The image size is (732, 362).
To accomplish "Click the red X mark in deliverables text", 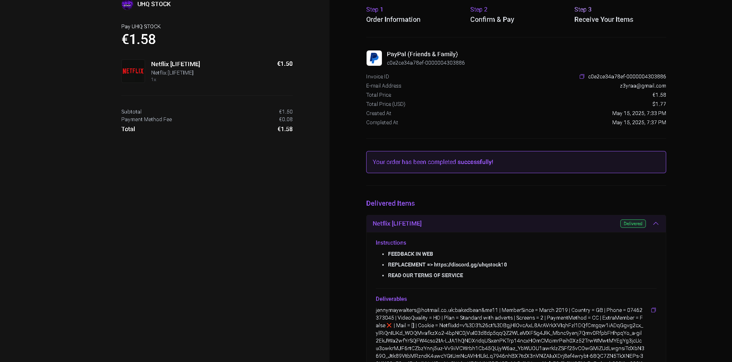I will (389, 325).
